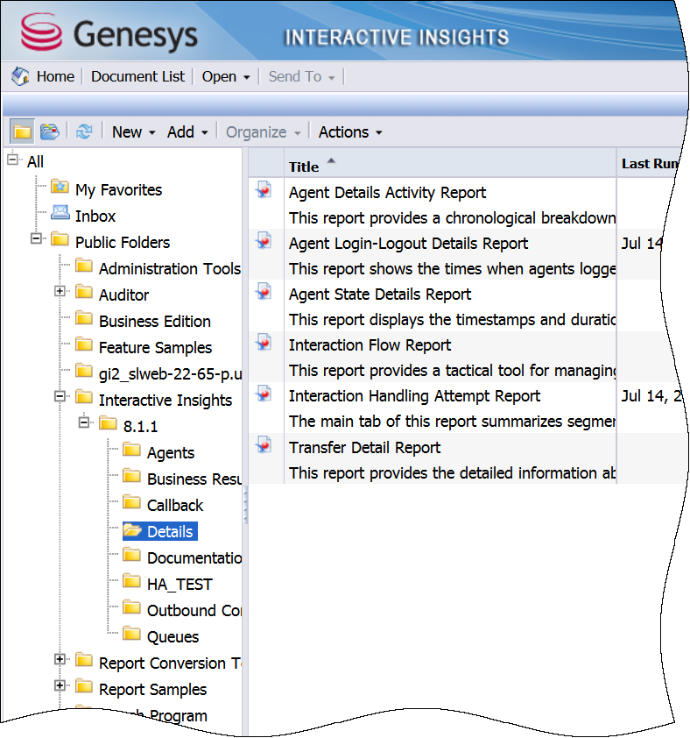Open the Agent Login-Logout Details Report
The height and width of the screenshot is (738, 690).
click(408, 244)
